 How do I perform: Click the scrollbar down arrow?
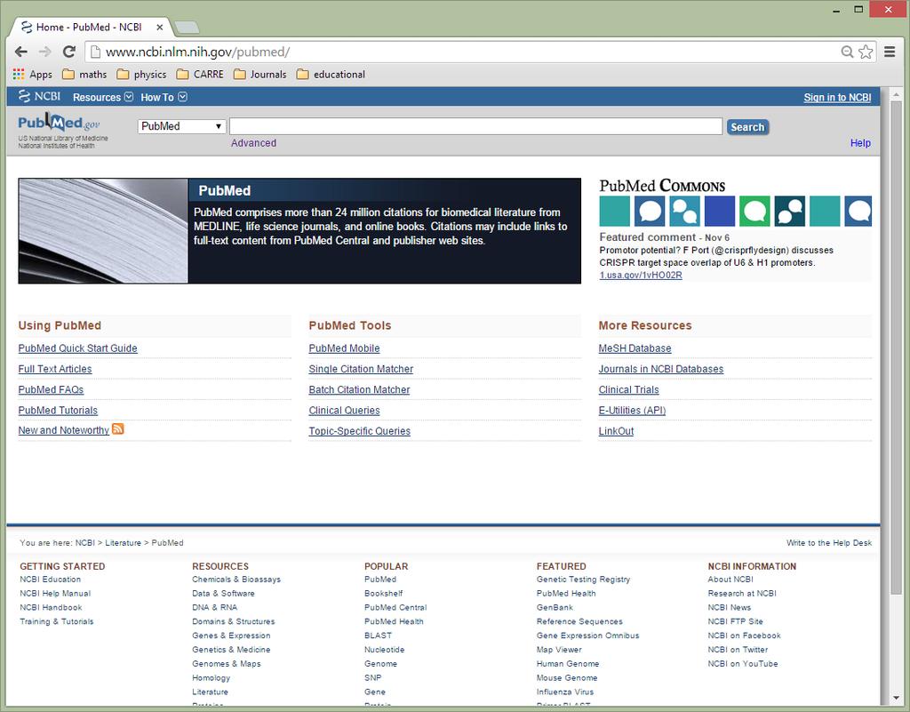coord(896,698)
